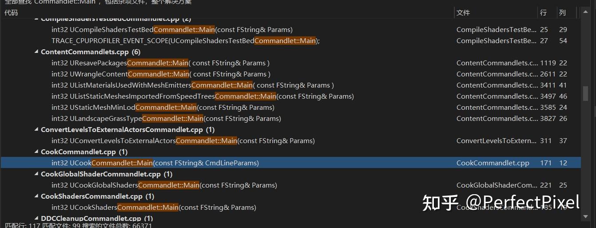Open the UListMaterialsUsedWithMeshEmittersCommandlet::Main match
Screen dimensions: 596x228
point(192,85)
